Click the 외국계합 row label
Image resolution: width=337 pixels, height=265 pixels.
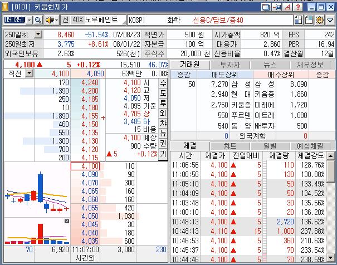coord(252,136)
